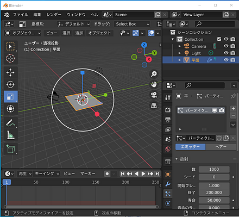Expand the 平面 tree item
The image size is (239, 217).
click(x=180, y=60)
